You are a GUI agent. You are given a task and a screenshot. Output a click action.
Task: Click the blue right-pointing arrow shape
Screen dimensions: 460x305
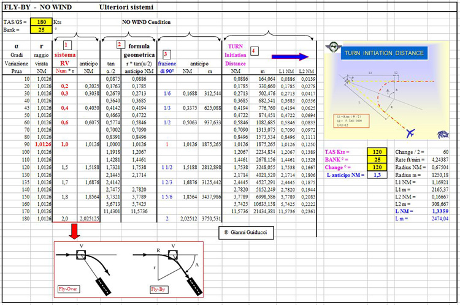[x=290, y=56]
